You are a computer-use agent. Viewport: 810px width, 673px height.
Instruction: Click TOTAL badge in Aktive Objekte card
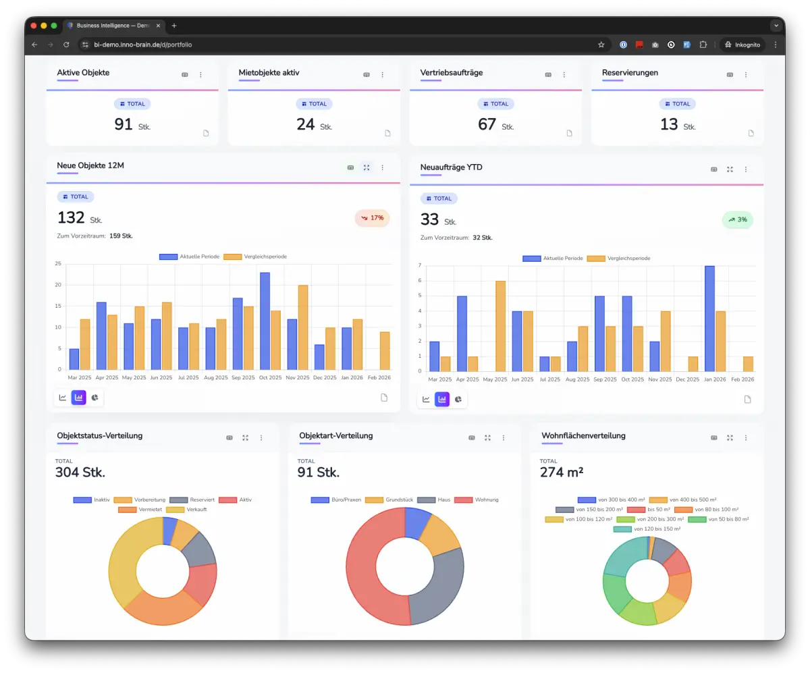(132, 104)
